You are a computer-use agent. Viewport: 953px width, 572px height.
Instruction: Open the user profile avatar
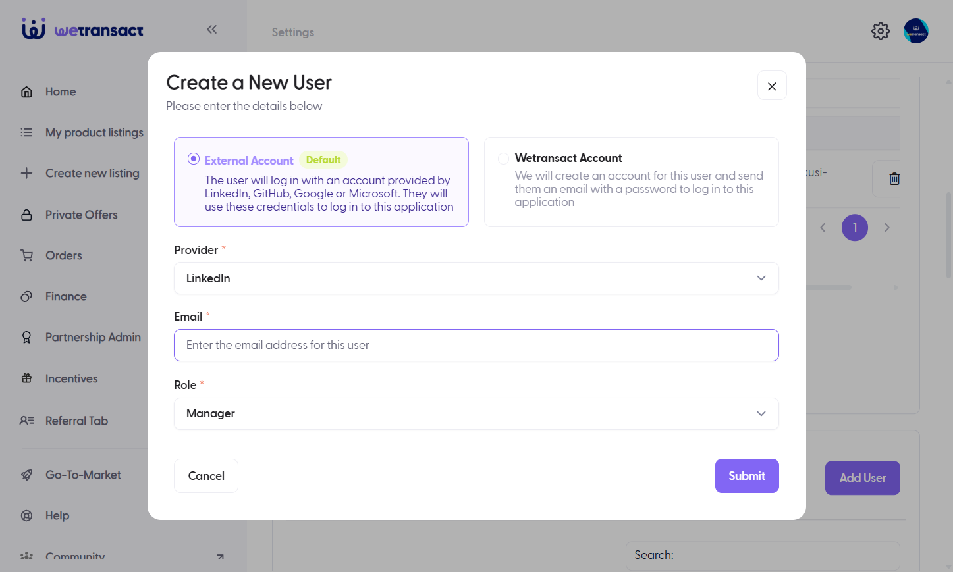pos(916,31)
